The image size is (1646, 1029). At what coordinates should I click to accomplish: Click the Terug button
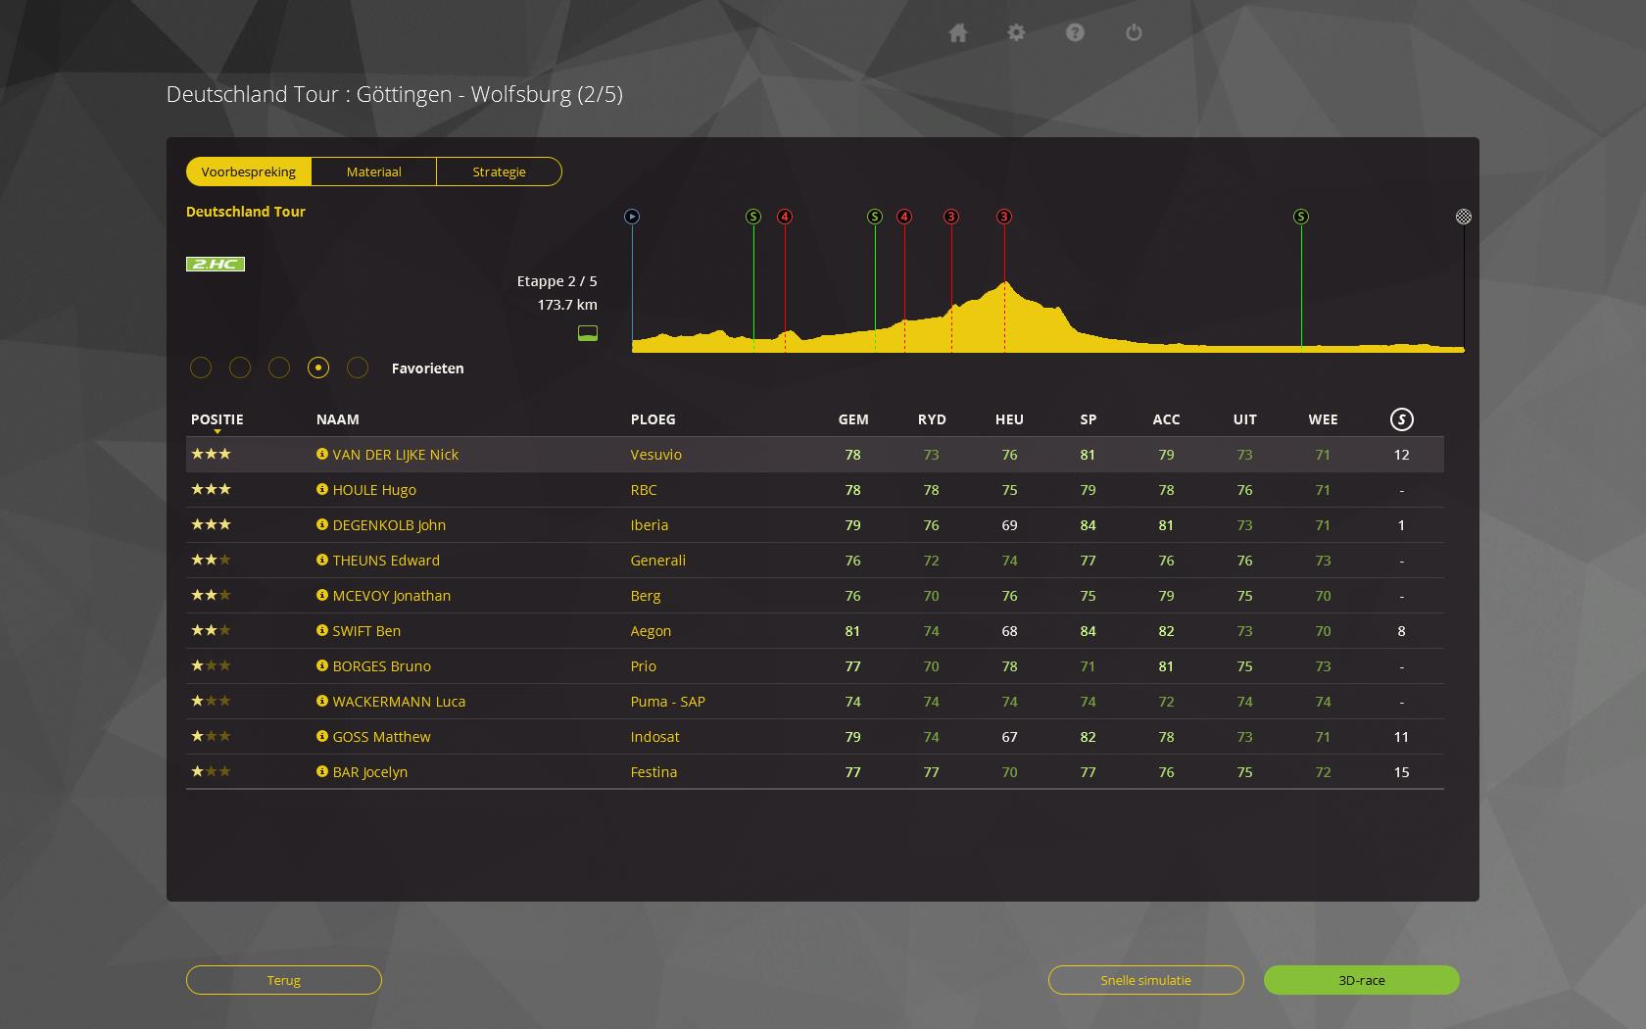(x=284, y=980)
